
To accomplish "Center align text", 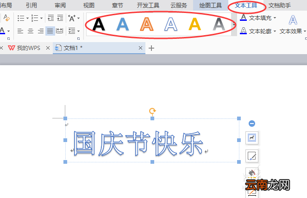I will [31, 31].
